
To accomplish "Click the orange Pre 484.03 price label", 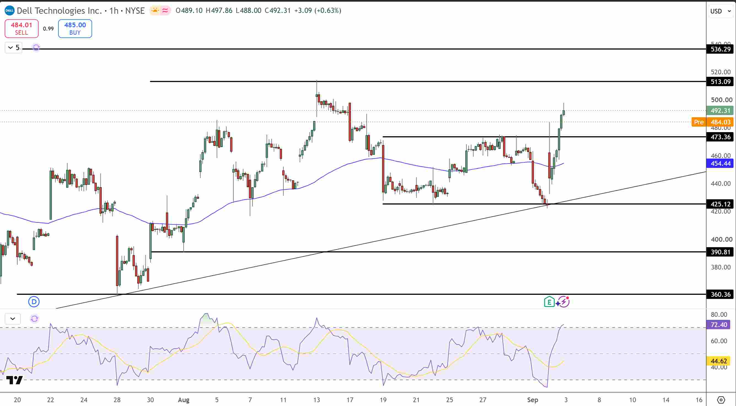I will [x=713, y=122].
